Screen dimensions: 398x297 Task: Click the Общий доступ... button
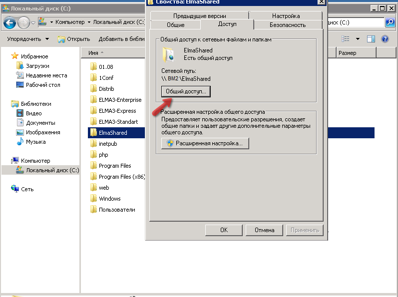[x=186, y=91]
